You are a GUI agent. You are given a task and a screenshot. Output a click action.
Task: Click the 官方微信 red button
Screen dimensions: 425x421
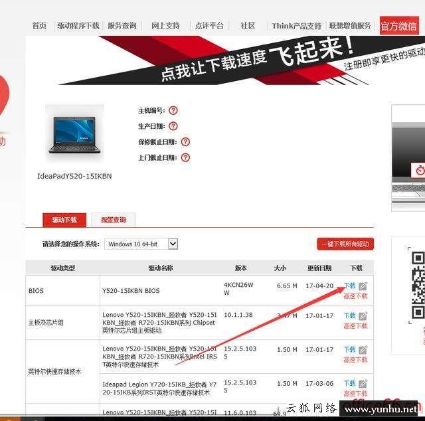click(399, 26)
